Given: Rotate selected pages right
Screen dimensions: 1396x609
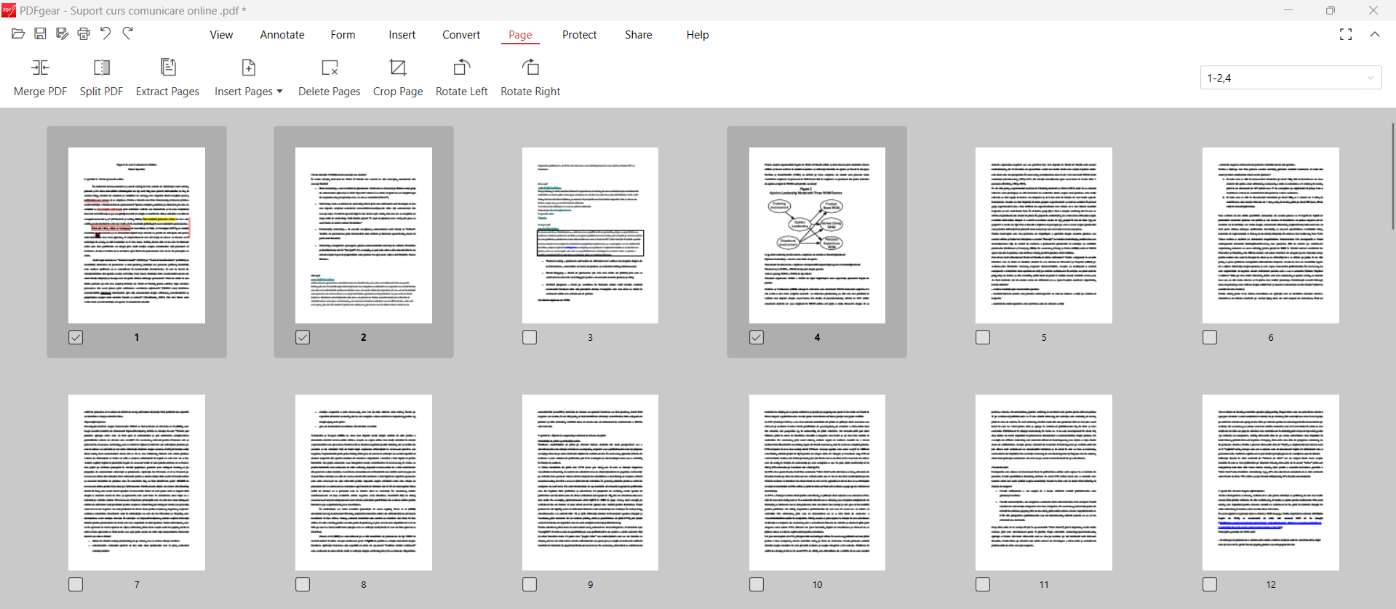Looking at the screenshot, I should (530, 78).
